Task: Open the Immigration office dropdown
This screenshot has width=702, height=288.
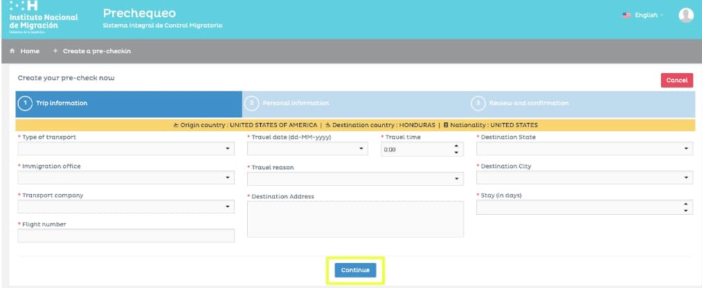Action: pyautogui.click(x=126, y=177)
